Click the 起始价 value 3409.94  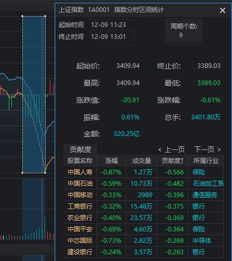[128, 66]
